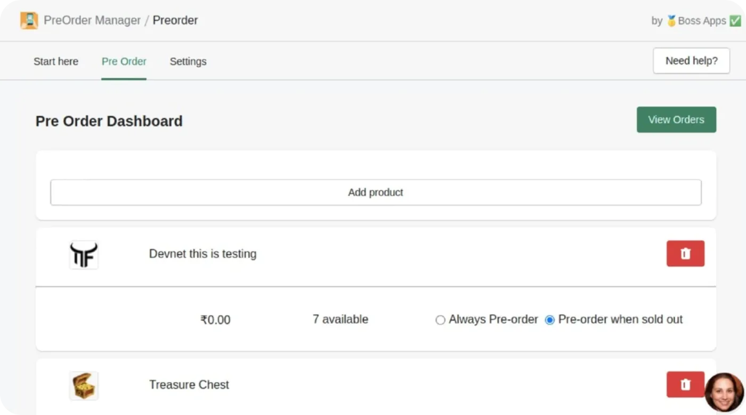
Task: Click the View Orders button
Action: click(676, 119)
